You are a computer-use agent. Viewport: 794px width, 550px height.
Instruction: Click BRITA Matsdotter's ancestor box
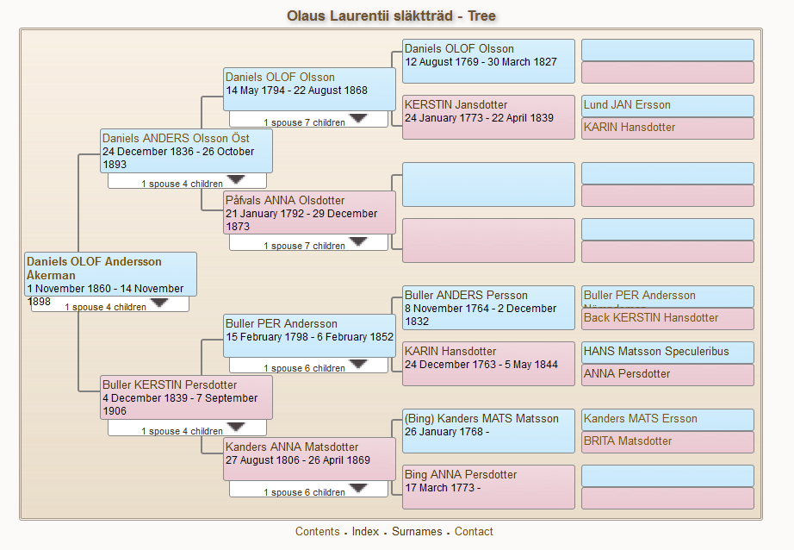tap(628, 441)
